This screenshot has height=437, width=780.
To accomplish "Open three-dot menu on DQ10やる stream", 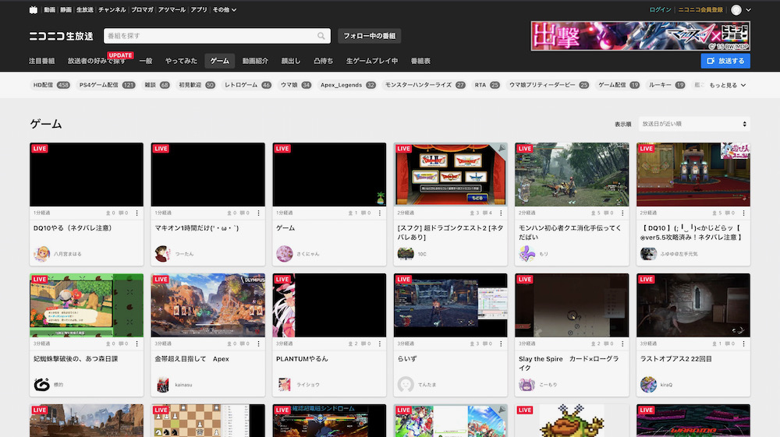I will [137, 213].
